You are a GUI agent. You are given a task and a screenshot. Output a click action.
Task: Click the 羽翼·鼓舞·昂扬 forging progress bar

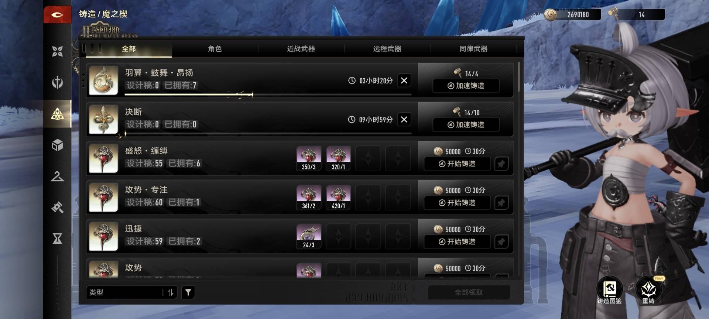point(268,95)
